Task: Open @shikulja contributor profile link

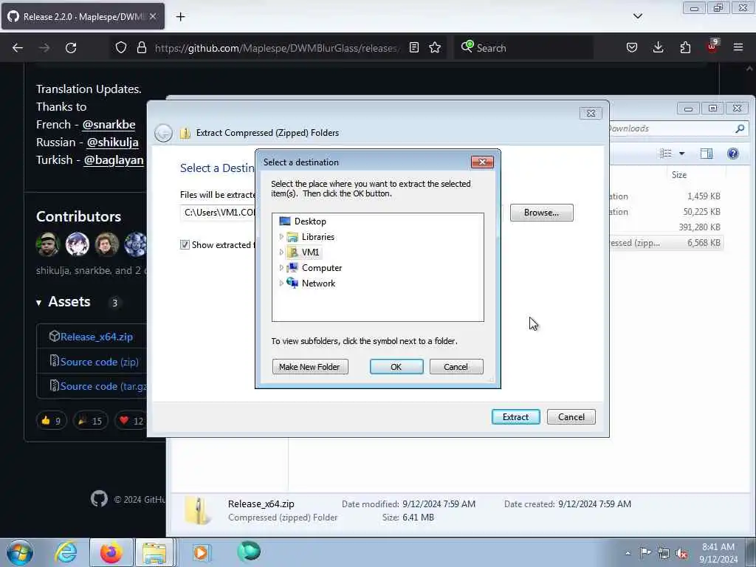Action: tap(112, 142)
